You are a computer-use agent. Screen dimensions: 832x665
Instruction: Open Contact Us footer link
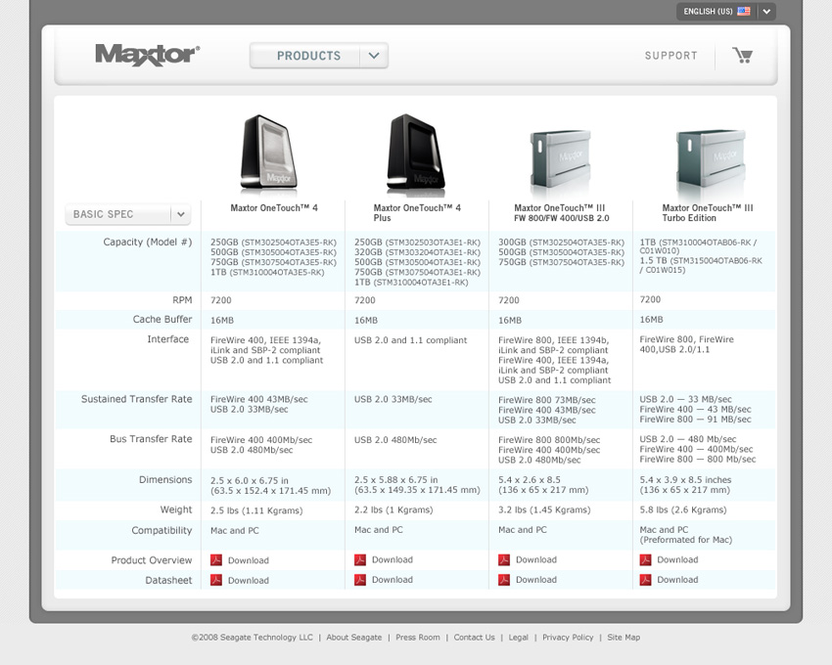474,638
